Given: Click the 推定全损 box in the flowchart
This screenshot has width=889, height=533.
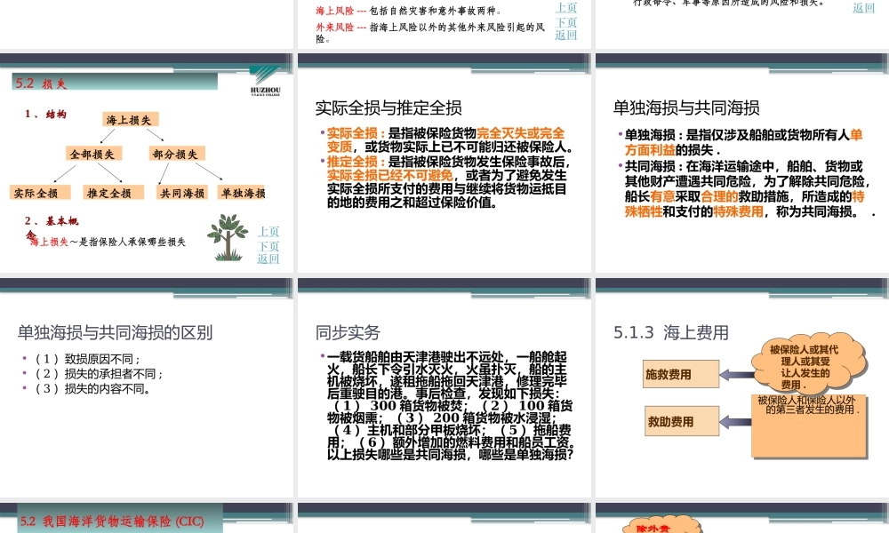Looking at the screenshot, I should point(109,192).
